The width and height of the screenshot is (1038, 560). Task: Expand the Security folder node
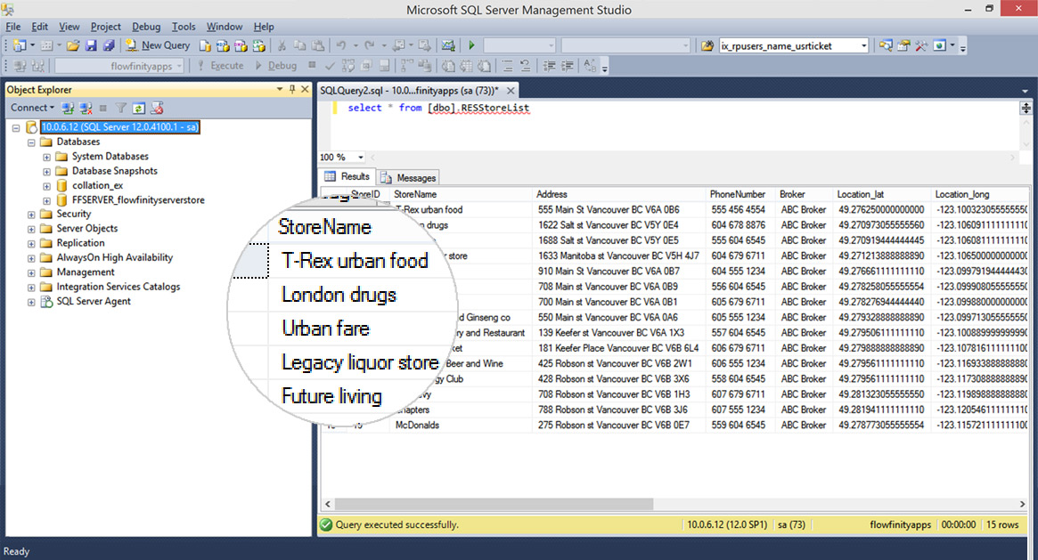[x=32, y=215]
